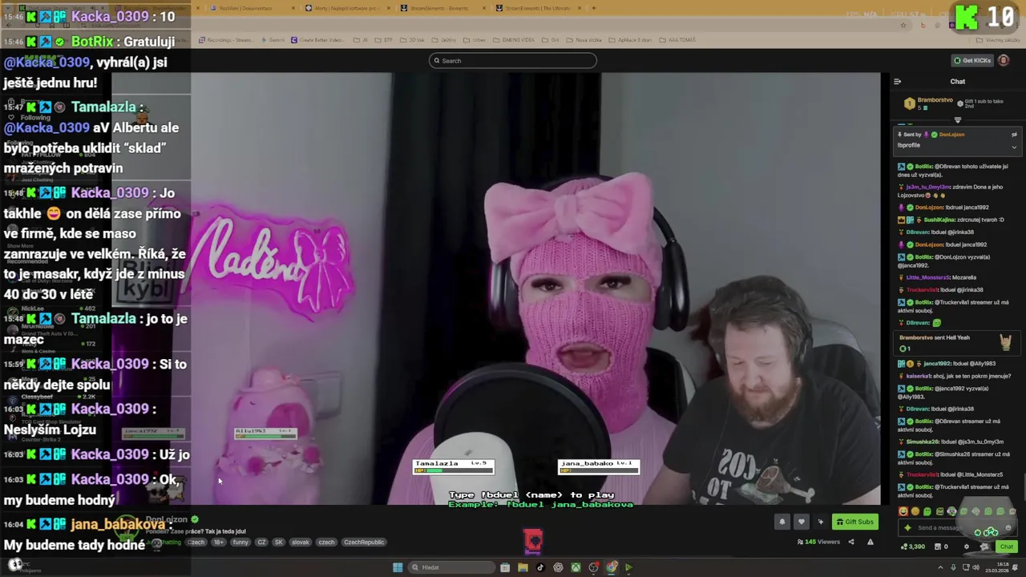
Task: Report the stream with warning triangle
Action: [870, 543]
